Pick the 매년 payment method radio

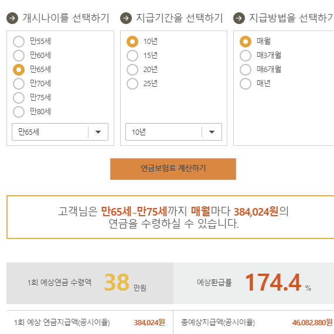[246, 83]
